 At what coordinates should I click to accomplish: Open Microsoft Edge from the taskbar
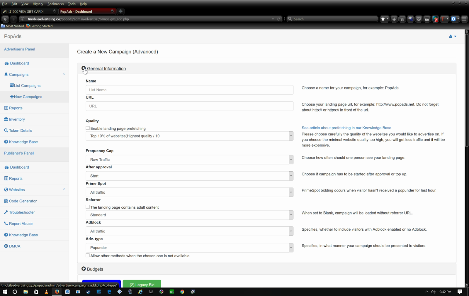coord(109,292)
